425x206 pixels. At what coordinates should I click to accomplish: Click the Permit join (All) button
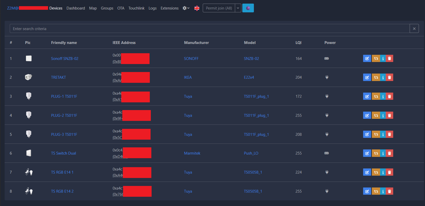click(219, 8)
